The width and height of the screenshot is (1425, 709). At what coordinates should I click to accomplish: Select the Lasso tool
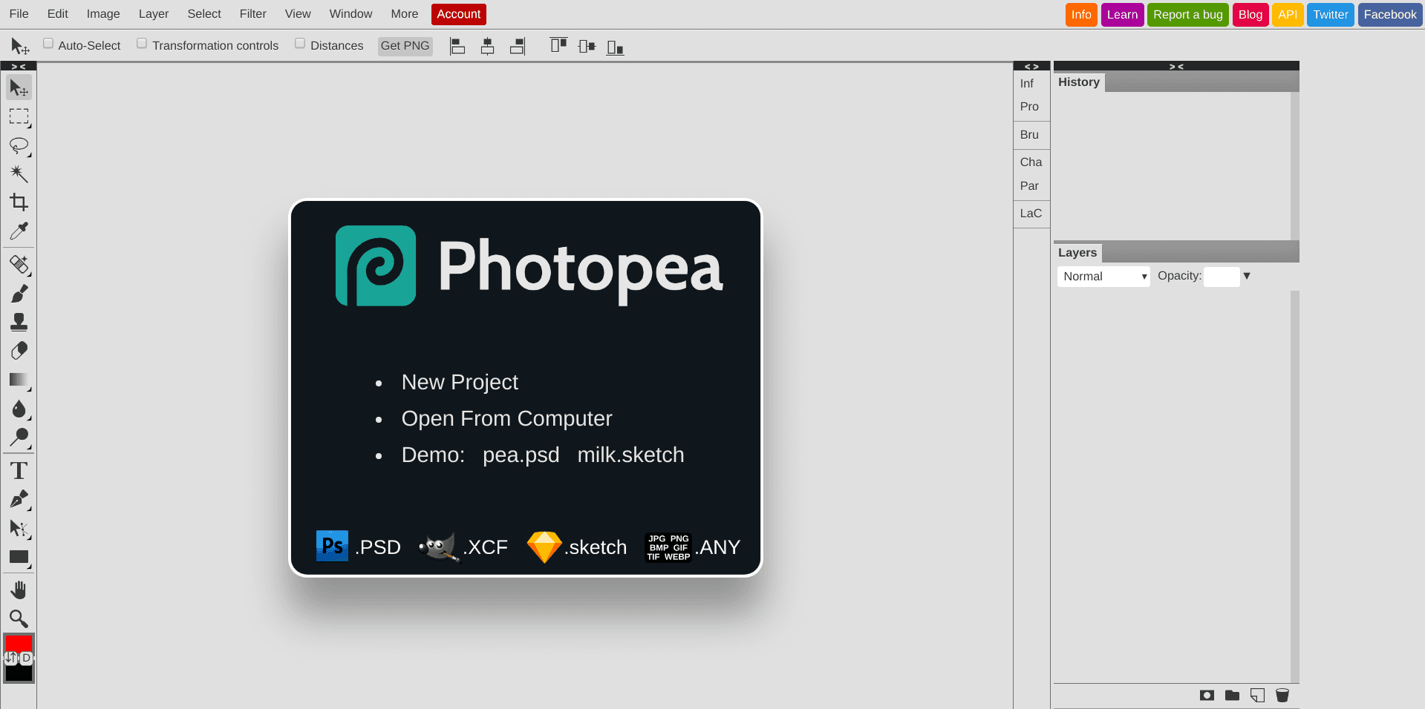pyautogui.click(x=19, y=145)
